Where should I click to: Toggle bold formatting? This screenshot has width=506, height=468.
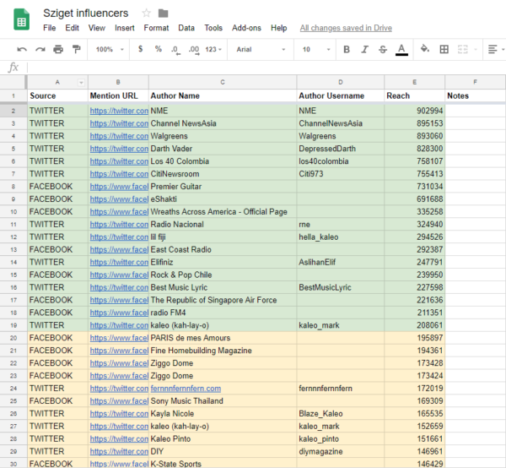[347, 50]
